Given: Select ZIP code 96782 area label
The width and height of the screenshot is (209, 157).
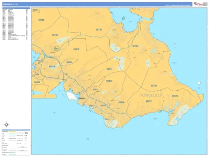Looking at the screenshot, I should pos(41,20).
